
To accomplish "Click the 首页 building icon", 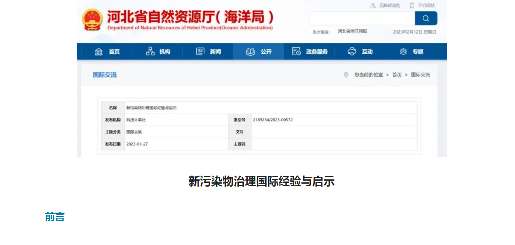I will pyautogui.click(x=99, y=52).
